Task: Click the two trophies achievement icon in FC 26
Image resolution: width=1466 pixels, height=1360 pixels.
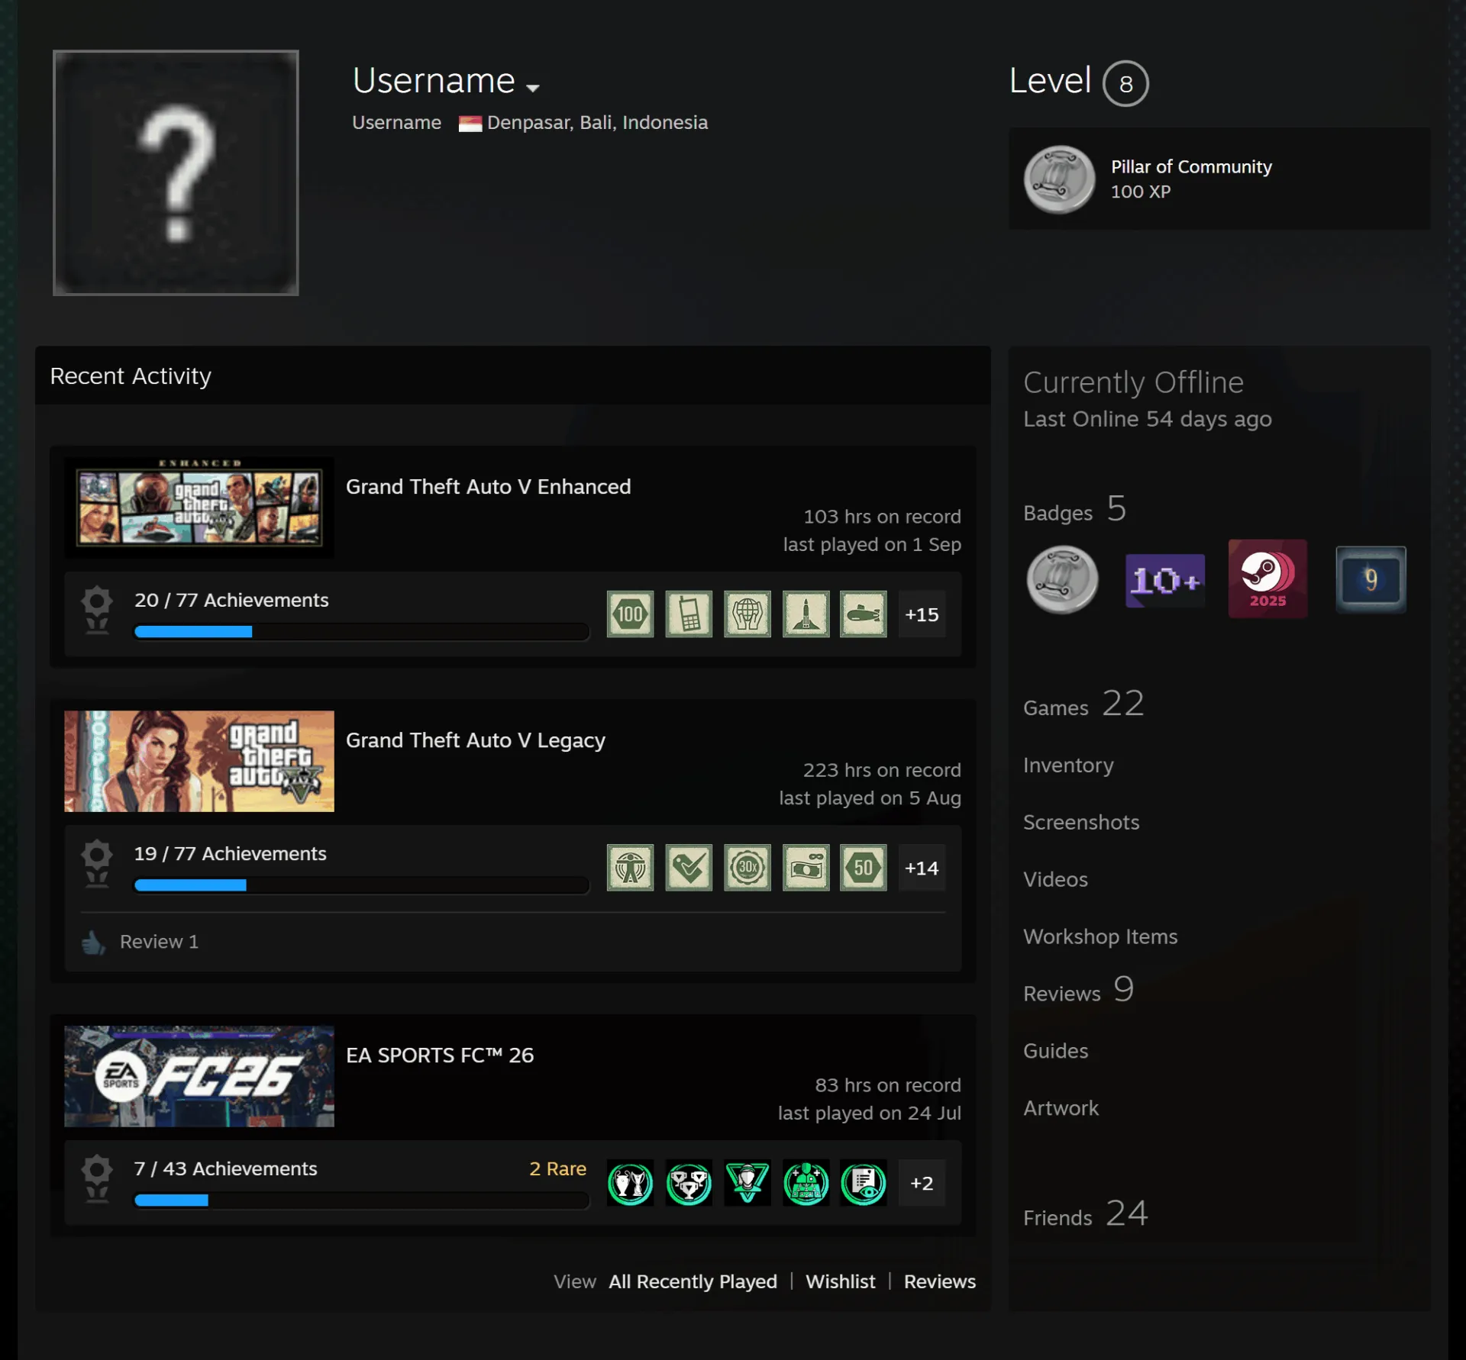Action: [631, 1182]
